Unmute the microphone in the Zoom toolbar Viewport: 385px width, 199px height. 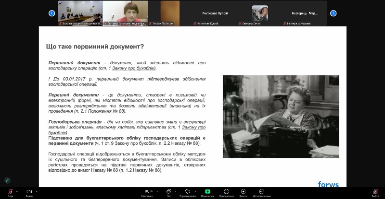pos(10,192)
